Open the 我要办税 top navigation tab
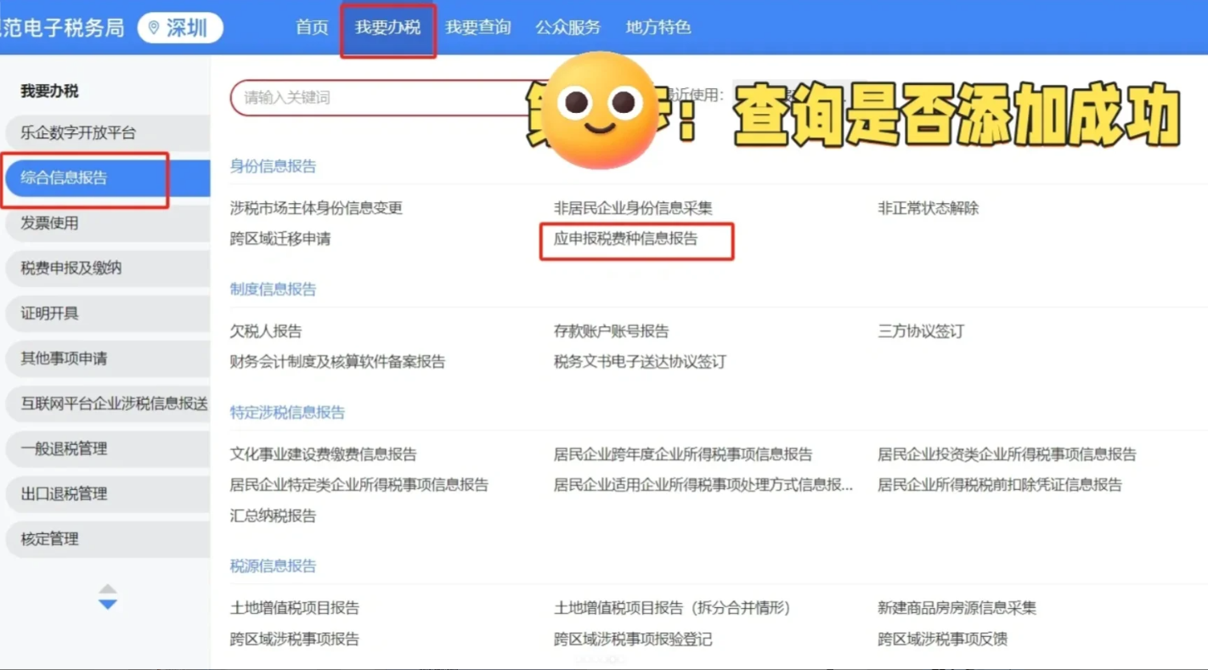The image size is (1208, 670). 387,28
